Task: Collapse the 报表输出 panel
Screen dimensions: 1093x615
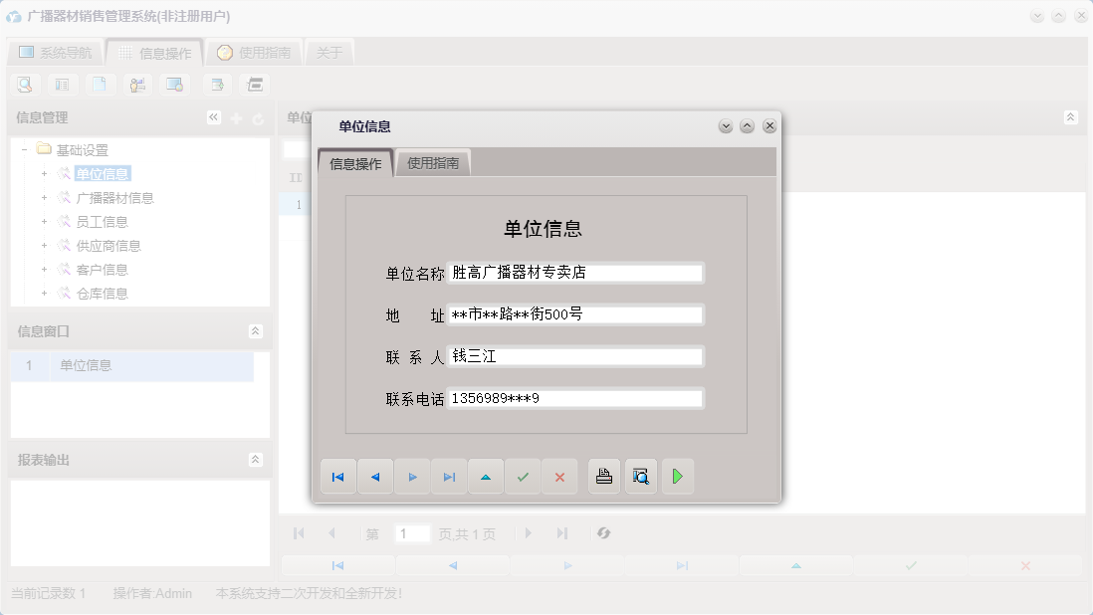Action: pyautogui.click(x=255, y=460)
